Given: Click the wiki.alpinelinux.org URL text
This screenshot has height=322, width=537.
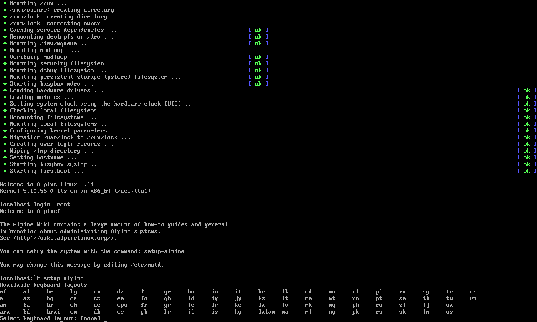Looking at the screenshot, I should pos(65,238).
